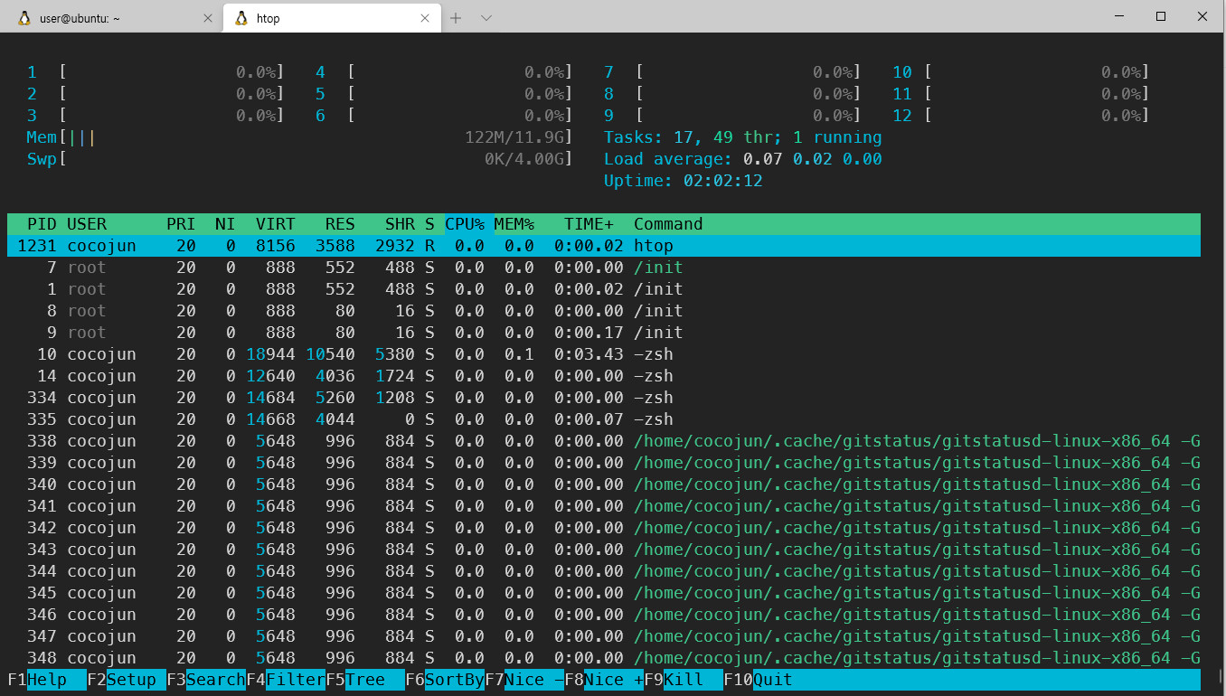Sort by the PRI column header
Image resolution: width=1226 pixels, height=696 pixels.
181,224
